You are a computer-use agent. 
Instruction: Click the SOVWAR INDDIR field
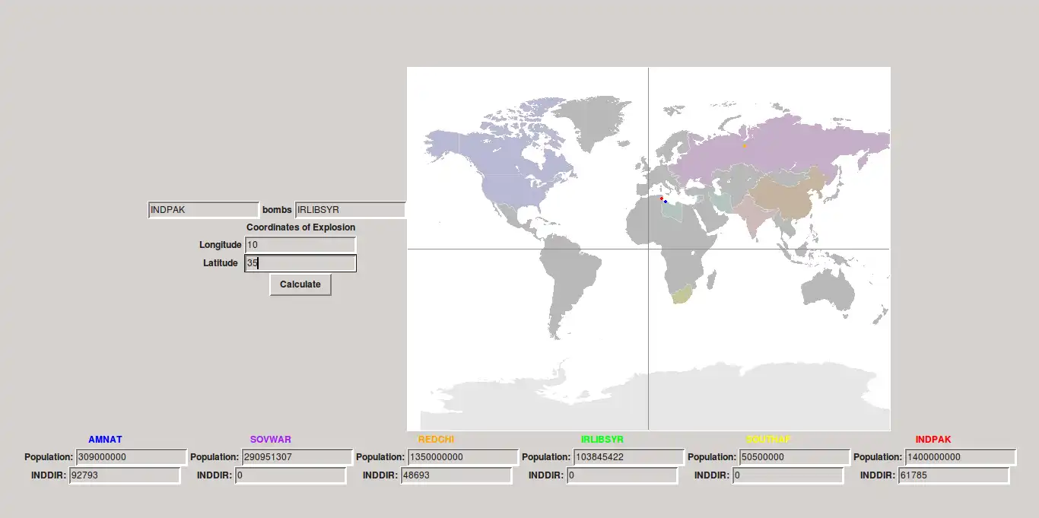[x=291, y=475]
